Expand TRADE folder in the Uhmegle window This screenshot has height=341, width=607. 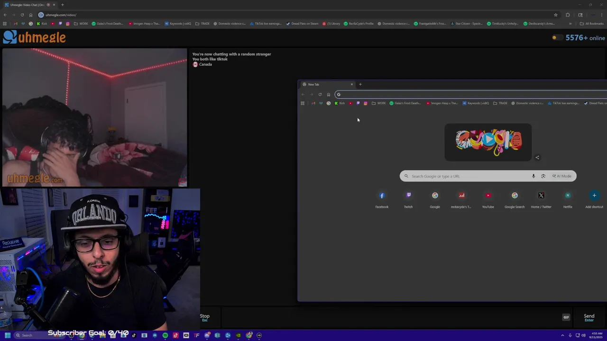[202, 24]
